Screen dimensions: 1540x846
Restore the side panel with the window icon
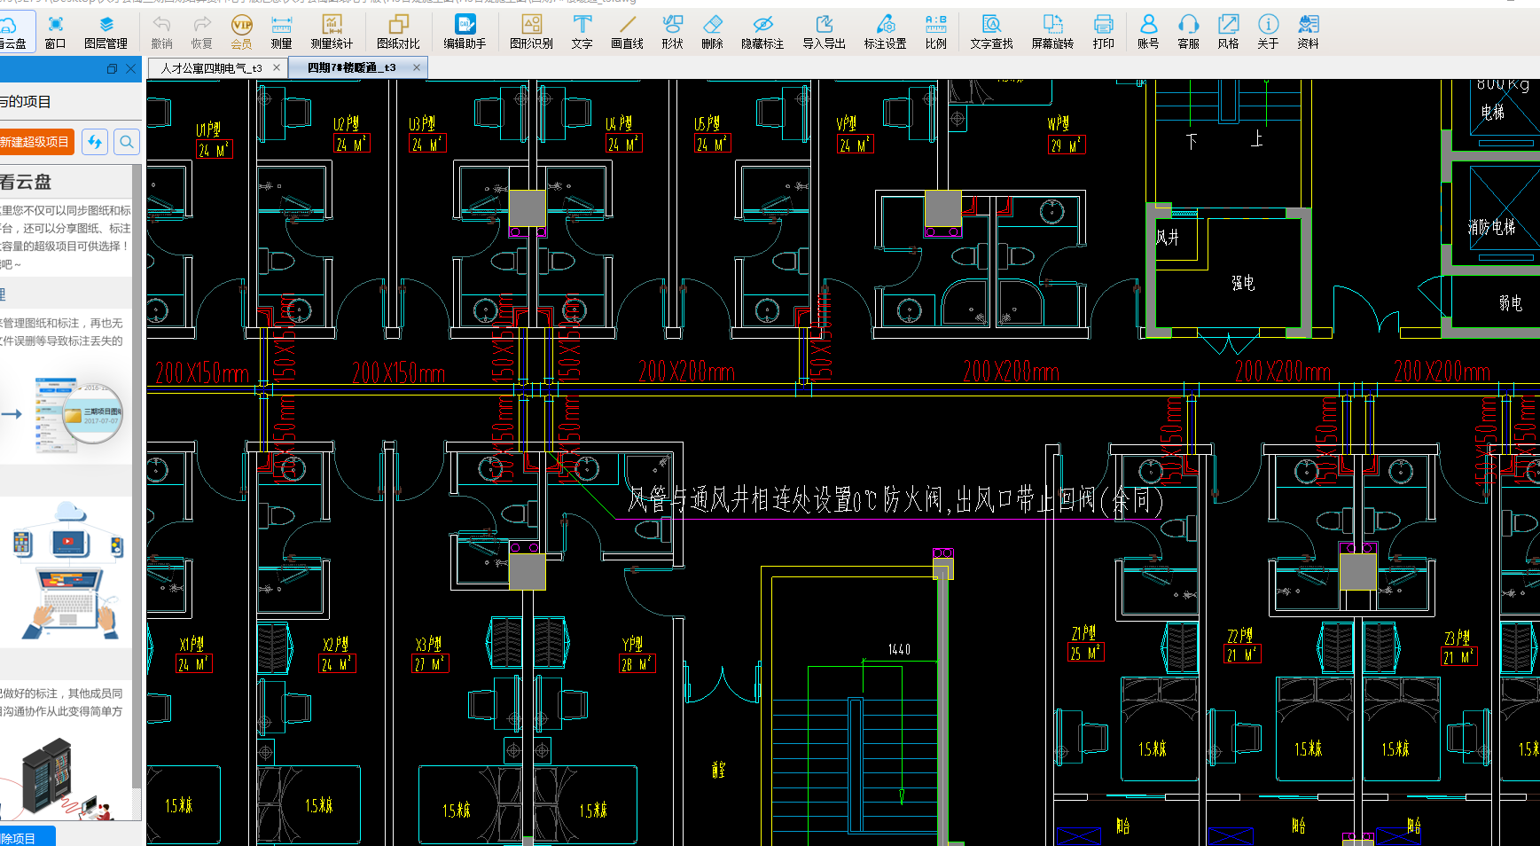coord(112,68)
